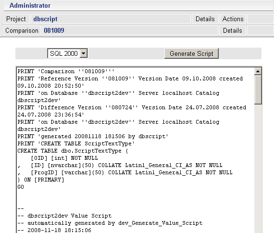The height and width of the screenshot is (233, 274).
Task: Open Actions in the Project row
Action: pyautogui.click(x=233, y=19)
